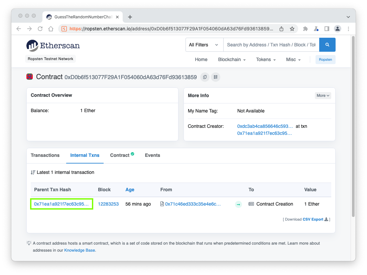367x275 pixels.
Task: Expand the Blockchain menu
Action: tap(232, 60)
